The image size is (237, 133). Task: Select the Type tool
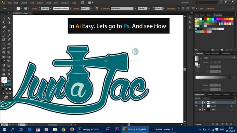click(x=9, y=27)
